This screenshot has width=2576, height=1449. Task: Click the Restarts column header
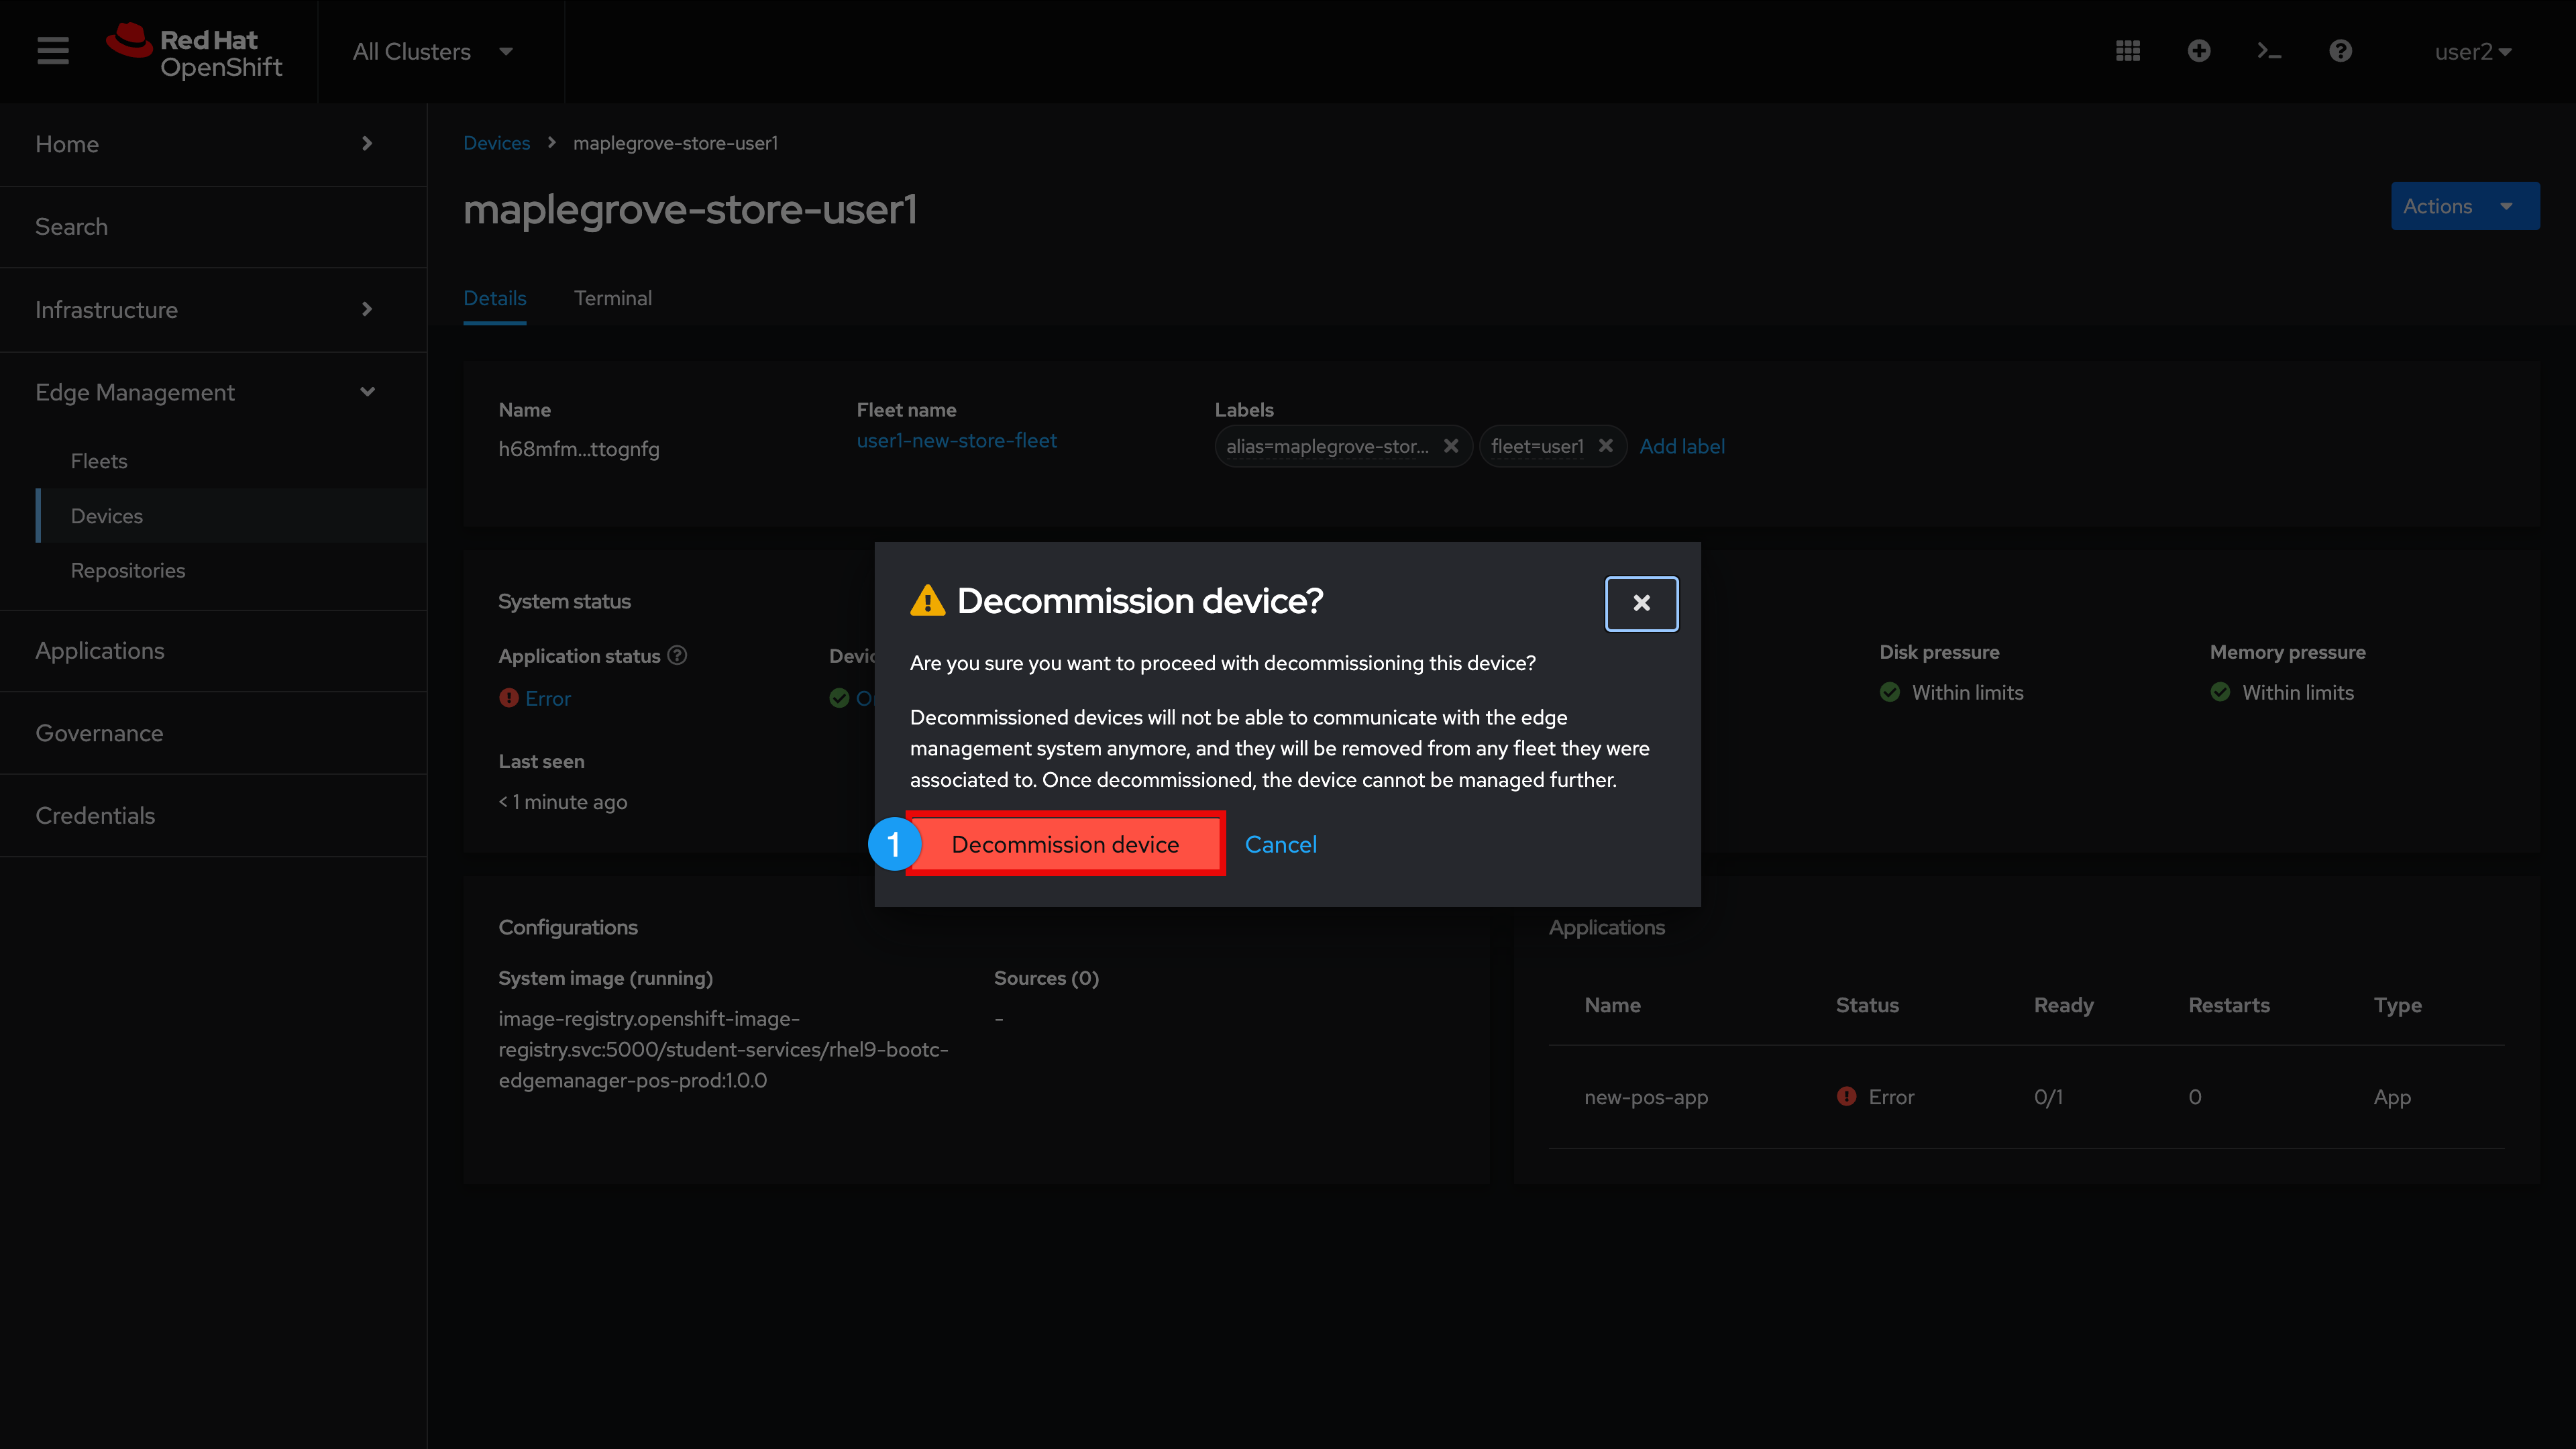2229,1005
